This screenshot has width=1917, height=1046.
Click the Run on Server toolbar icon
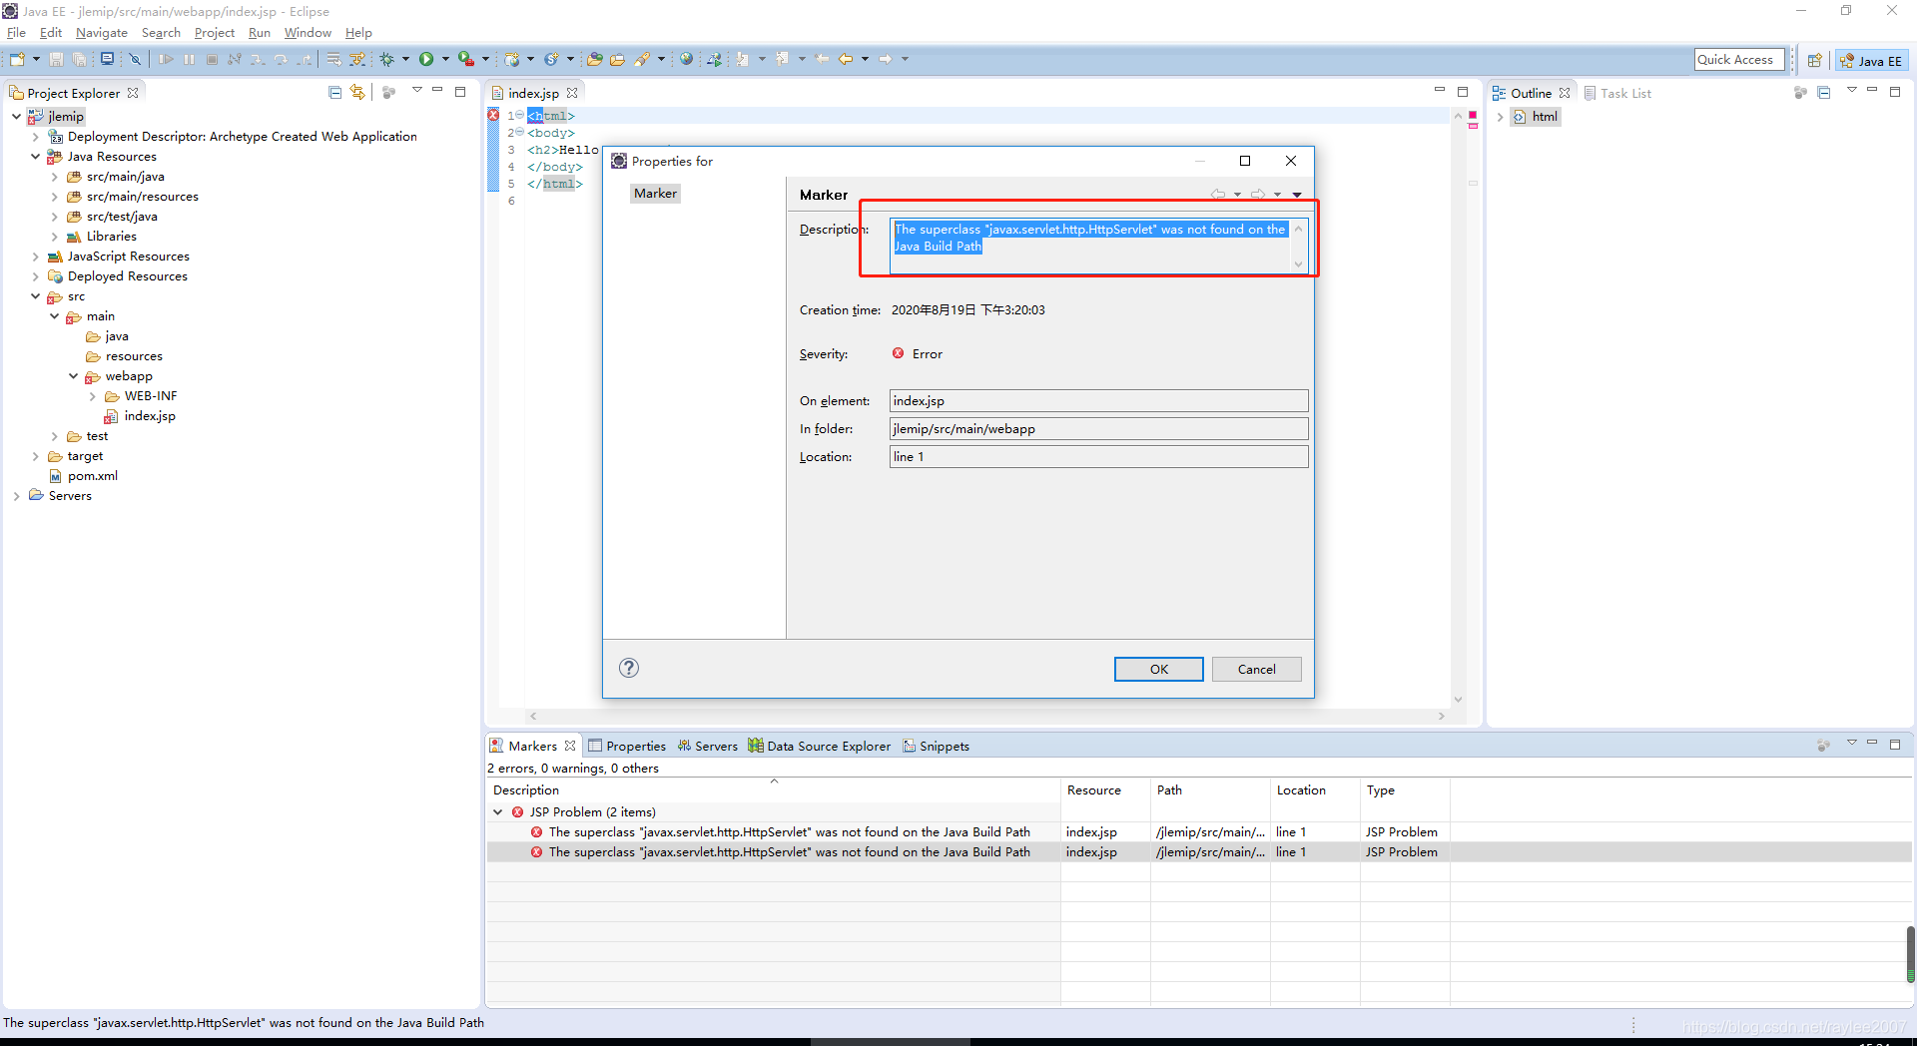pyautogui.click(x=465, y=60)
